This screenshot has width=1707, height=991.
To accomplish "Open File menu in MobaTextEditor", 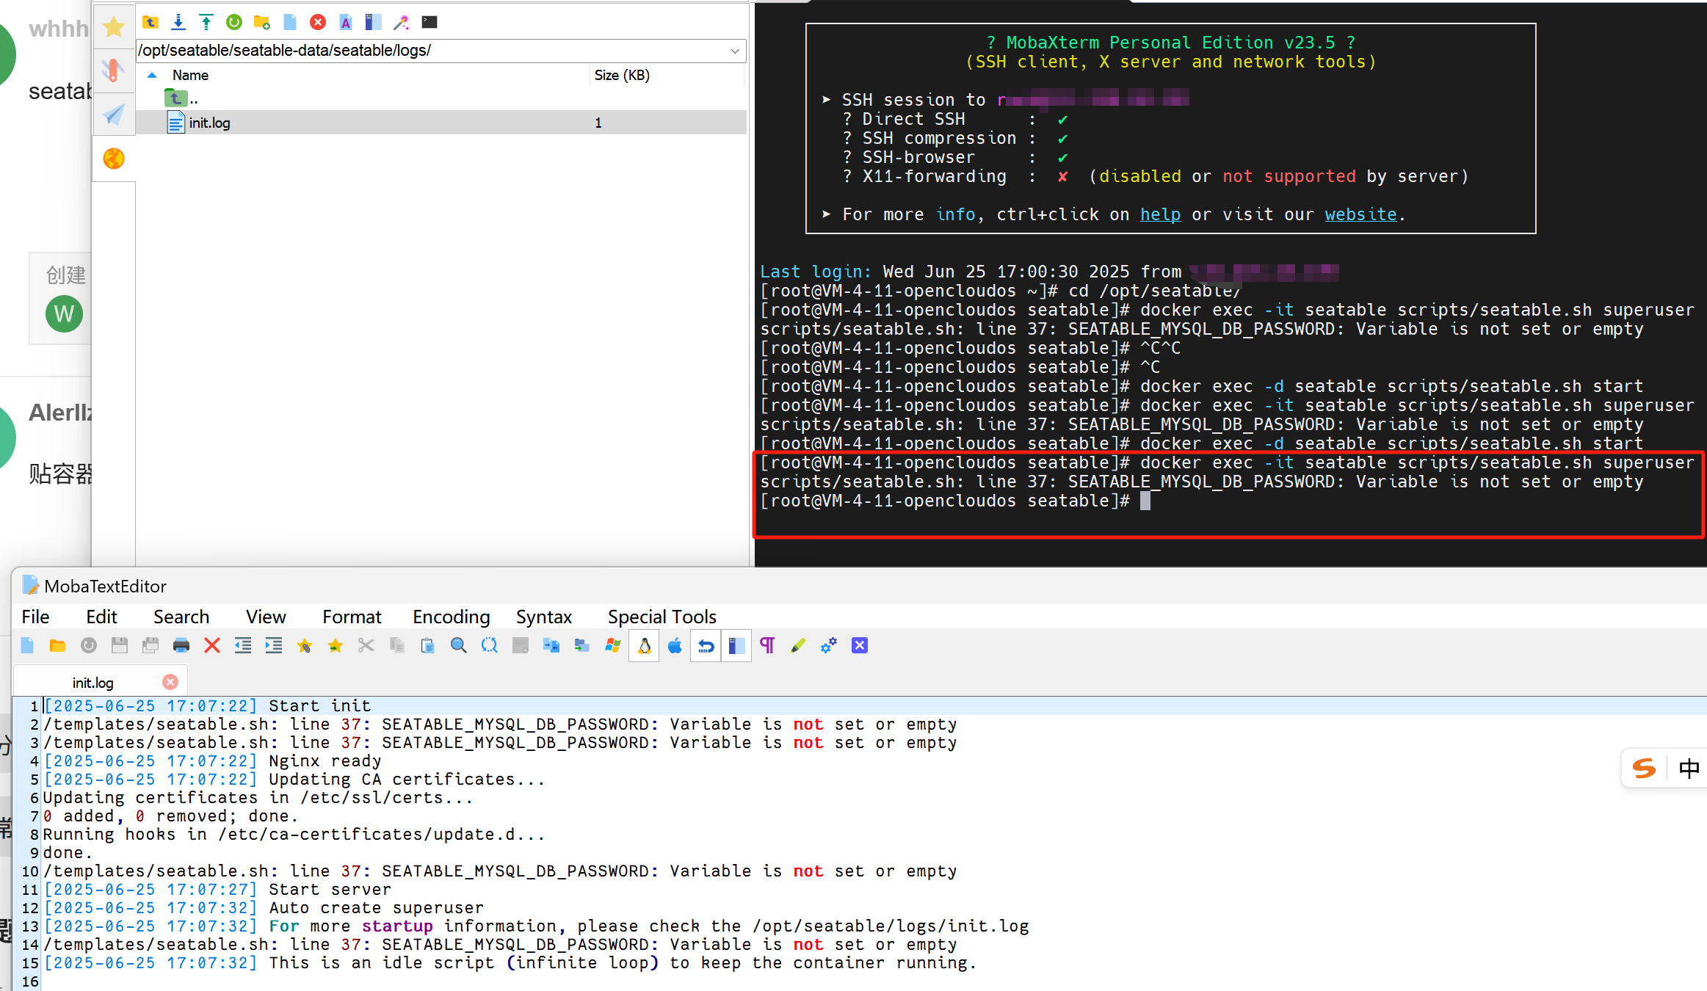I will pos(35,617).
